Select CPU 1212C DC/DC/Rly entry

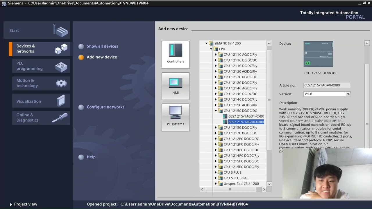[240, 83]
